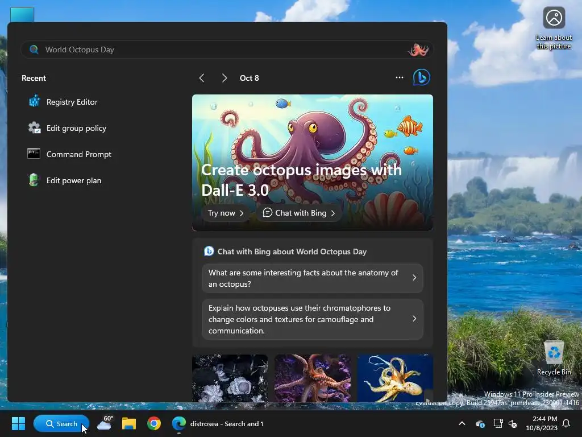
Task: Click the network display tray icon
Action: point(498,423)
